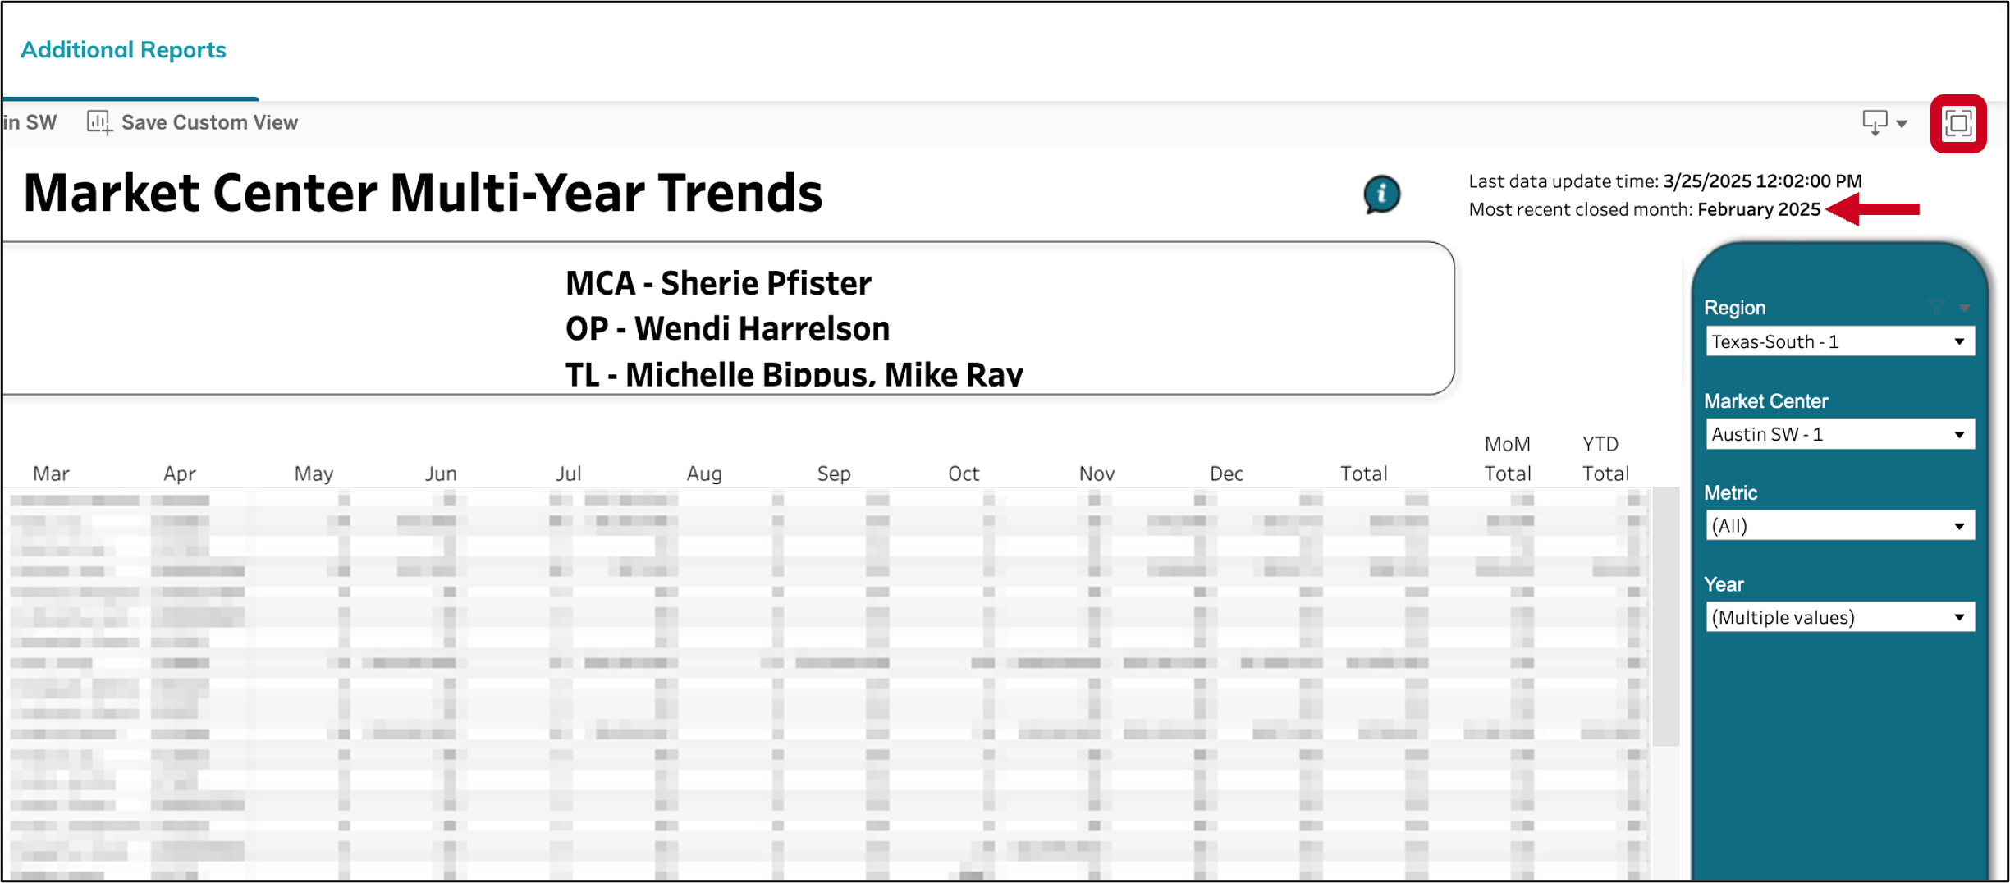Click the filter caret beside the Region funnel
The height and width of the screenshot is (883, 2010).
pyautogui.click(x=1963, y=308)
